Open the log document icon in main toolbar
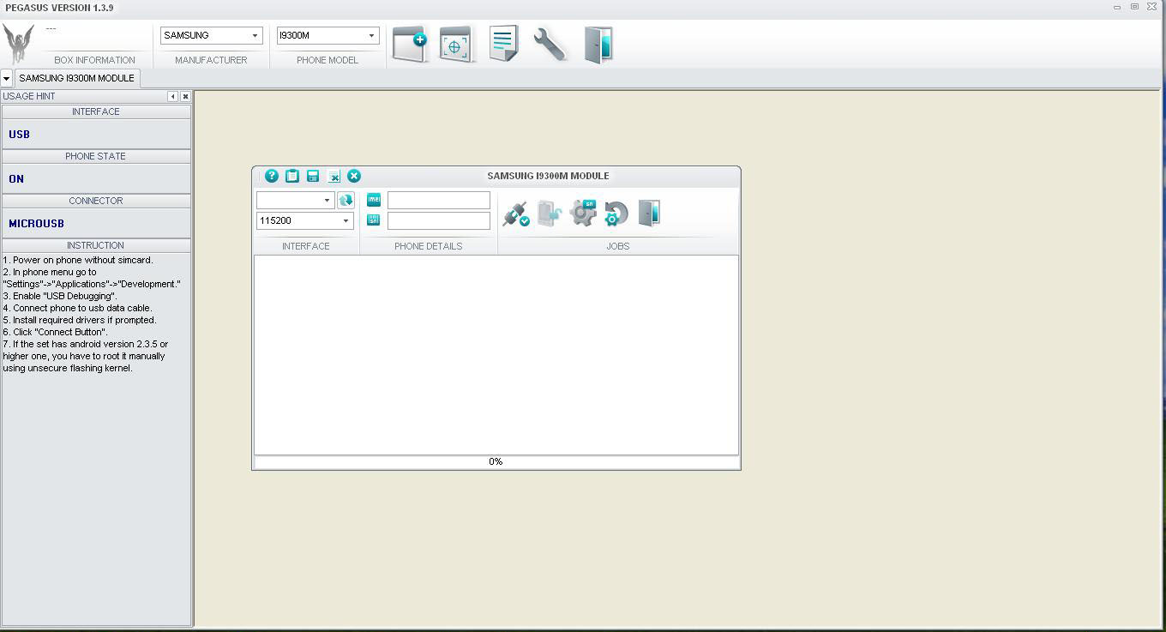The width and height of the screenshot is (1166, 632). click(x=503, y=43)
